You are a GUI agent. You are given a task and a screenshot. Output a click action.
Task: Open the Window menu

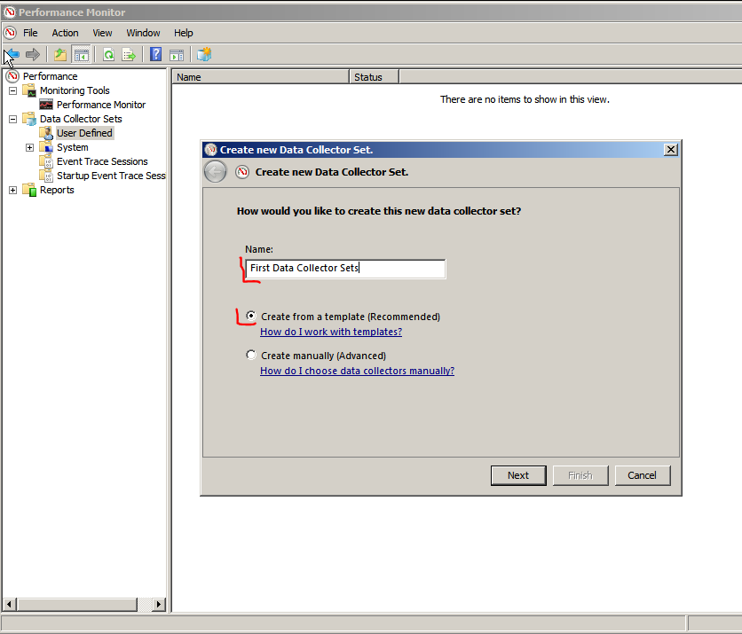143,33
